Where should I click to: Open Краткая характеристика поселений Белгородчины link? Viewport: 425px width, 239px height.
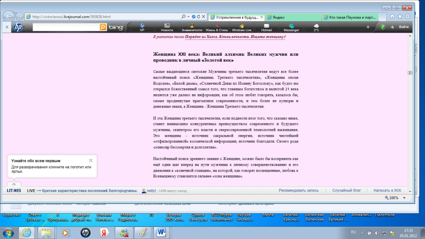pos(90,191)
